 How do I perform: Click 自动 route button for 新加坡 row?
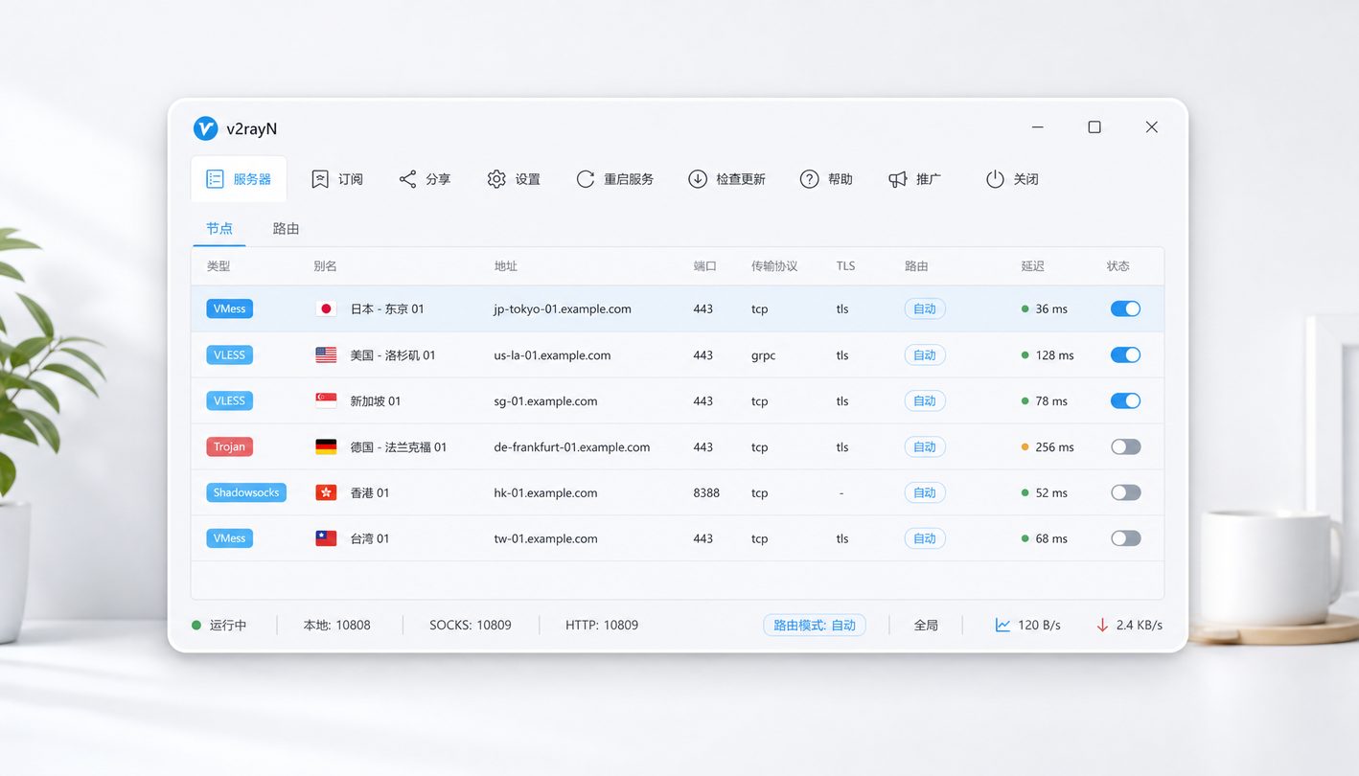pyautogui.click(x=925, y=400)
